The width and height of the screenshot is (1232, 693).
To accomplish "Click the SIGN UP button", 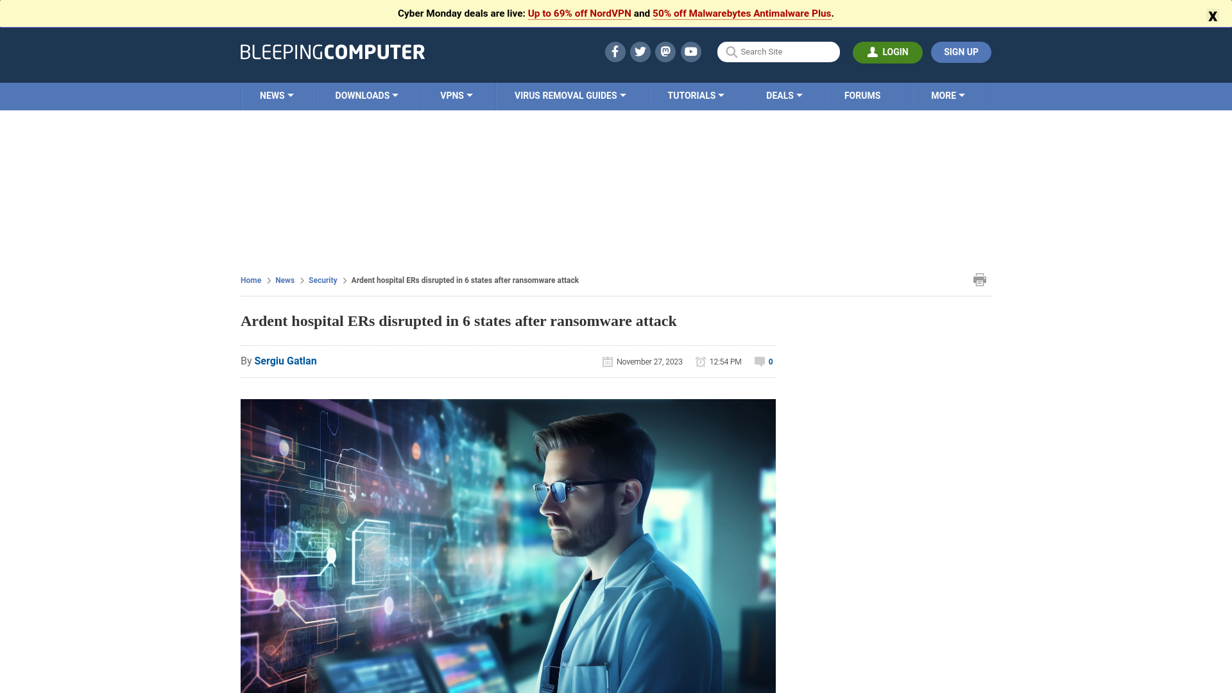I will (x=961, y=51).
